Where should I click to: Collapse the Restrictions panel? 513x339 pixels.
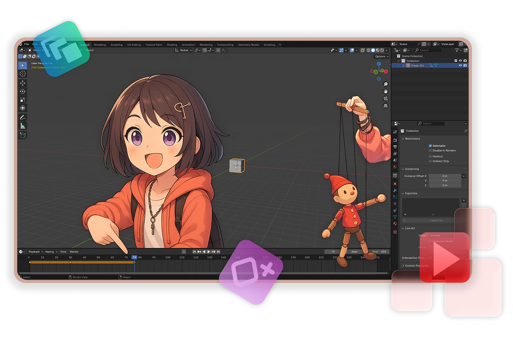point(403,139)
